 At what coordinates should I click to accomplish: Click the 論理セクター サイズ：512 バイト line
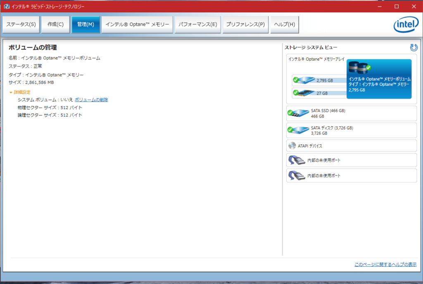(50, 115)
